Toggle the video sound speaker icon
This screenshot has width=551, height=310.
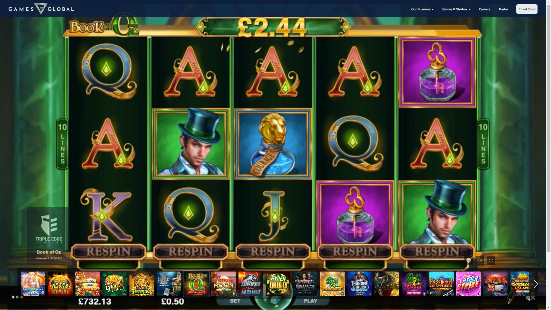point(480,260)
